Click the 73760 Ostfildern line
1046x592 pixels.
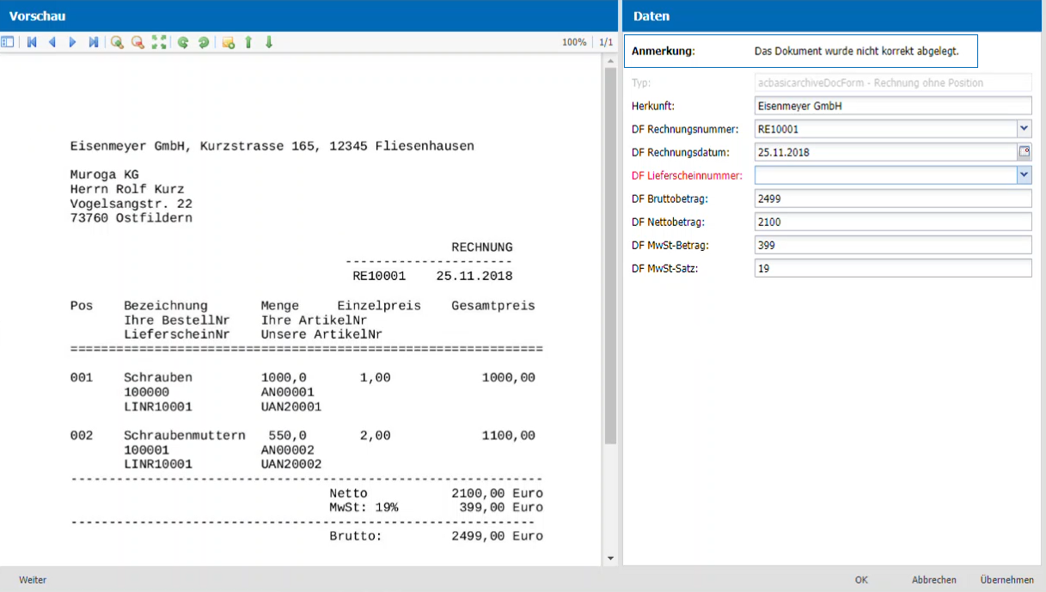pos(131,218)
